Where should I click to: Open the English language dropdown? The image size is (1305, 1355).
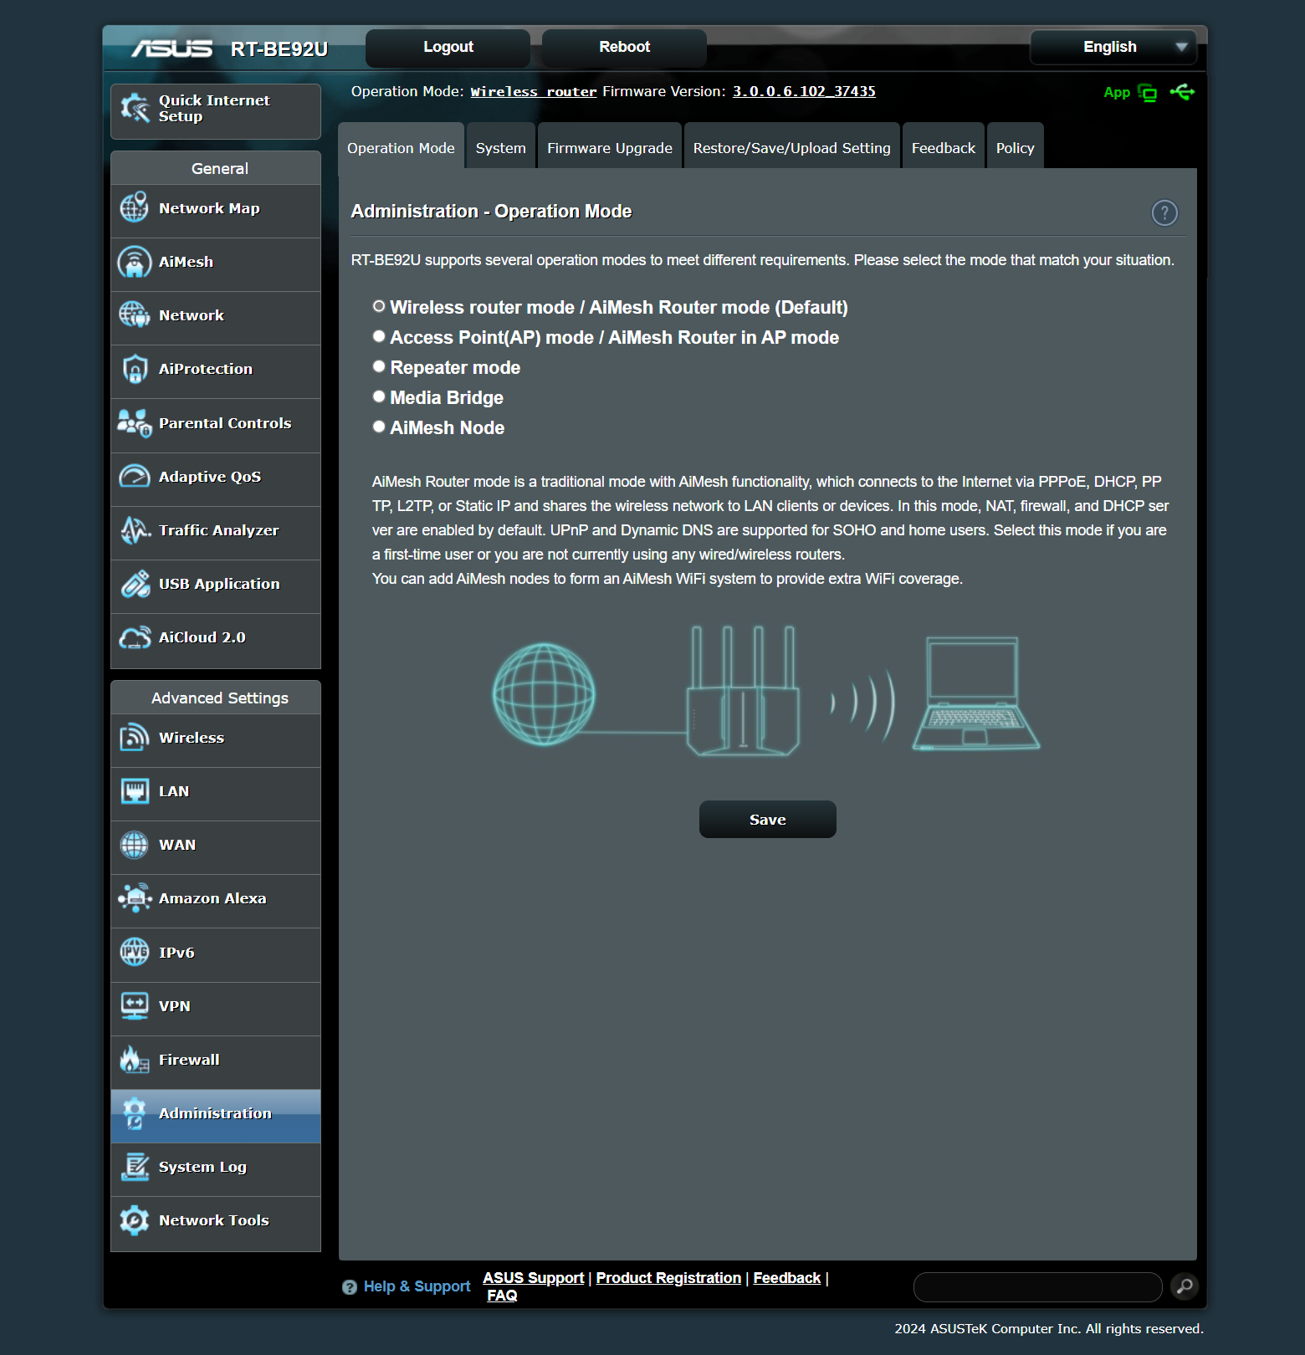pyautogui.click(x=1113, y=47)
